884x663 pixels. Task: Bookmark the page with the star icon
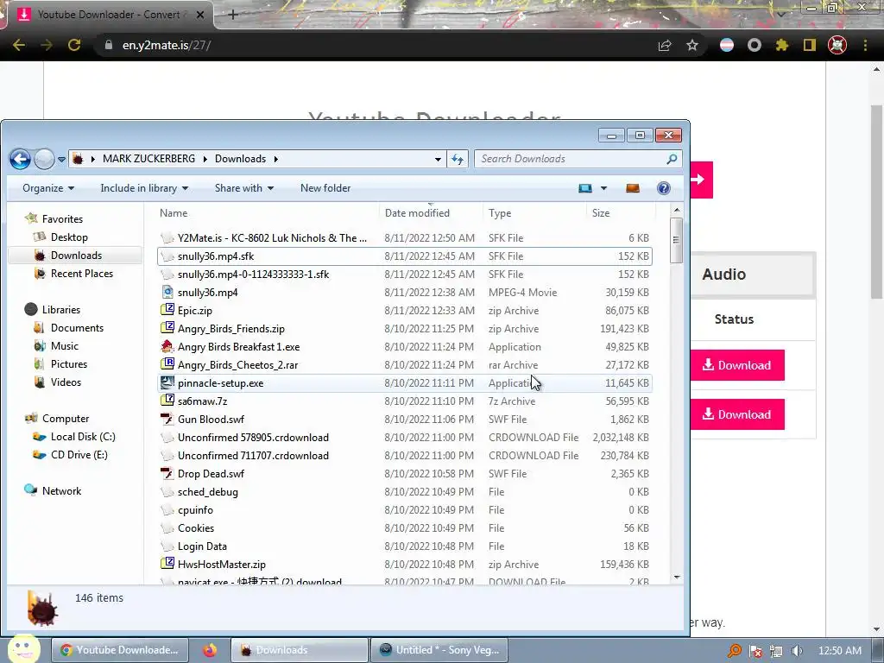click(692, 46)
